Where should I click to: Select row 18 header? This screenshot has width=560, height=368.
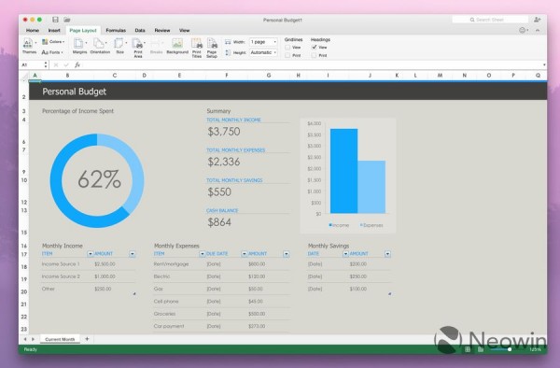click(x=24, y=267)
